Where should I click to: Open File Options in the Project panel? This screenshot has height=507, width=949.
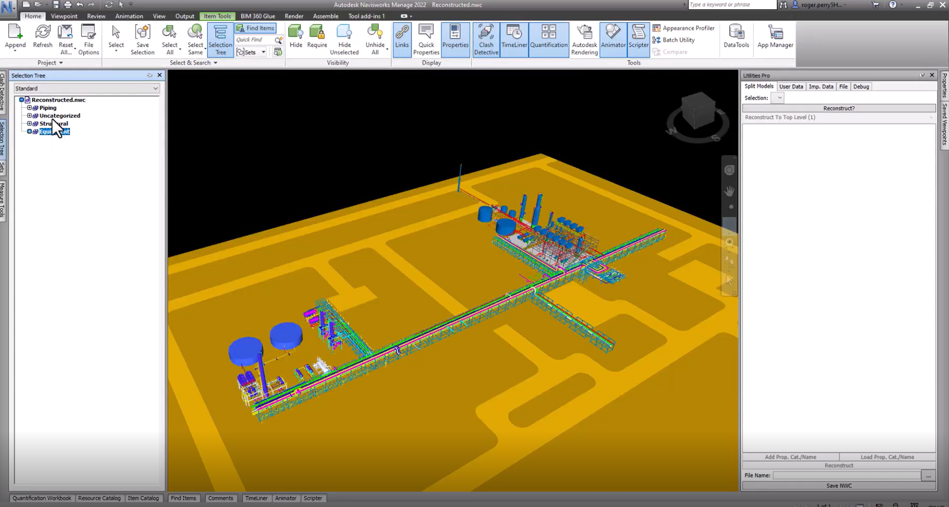(x=88, y=40)
